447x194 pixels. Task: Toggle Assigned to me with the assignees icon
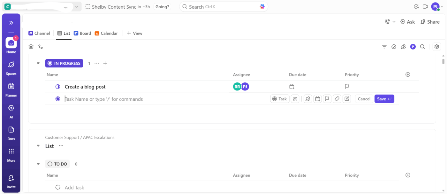tap(403, 47)
